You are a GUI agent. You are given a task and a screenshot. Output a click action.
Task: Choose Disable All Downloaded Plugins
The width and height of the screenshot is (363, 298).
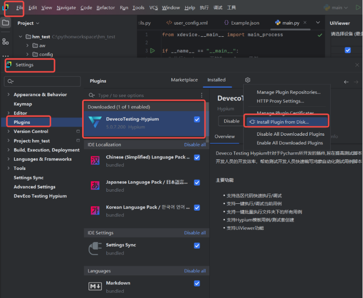(290, 134)
